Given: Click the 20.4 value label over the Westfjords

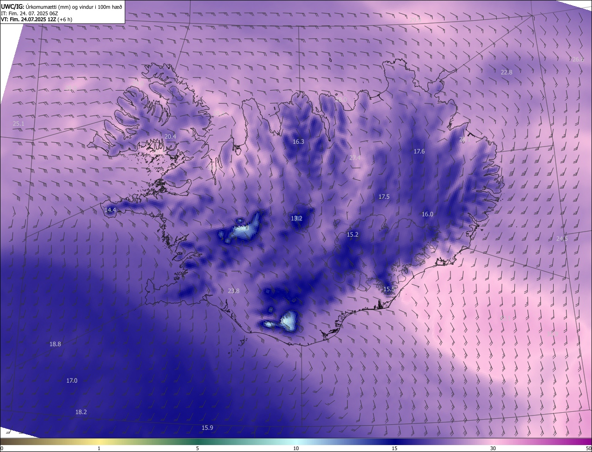Looking at the screenshot, I should coord(170,136).
